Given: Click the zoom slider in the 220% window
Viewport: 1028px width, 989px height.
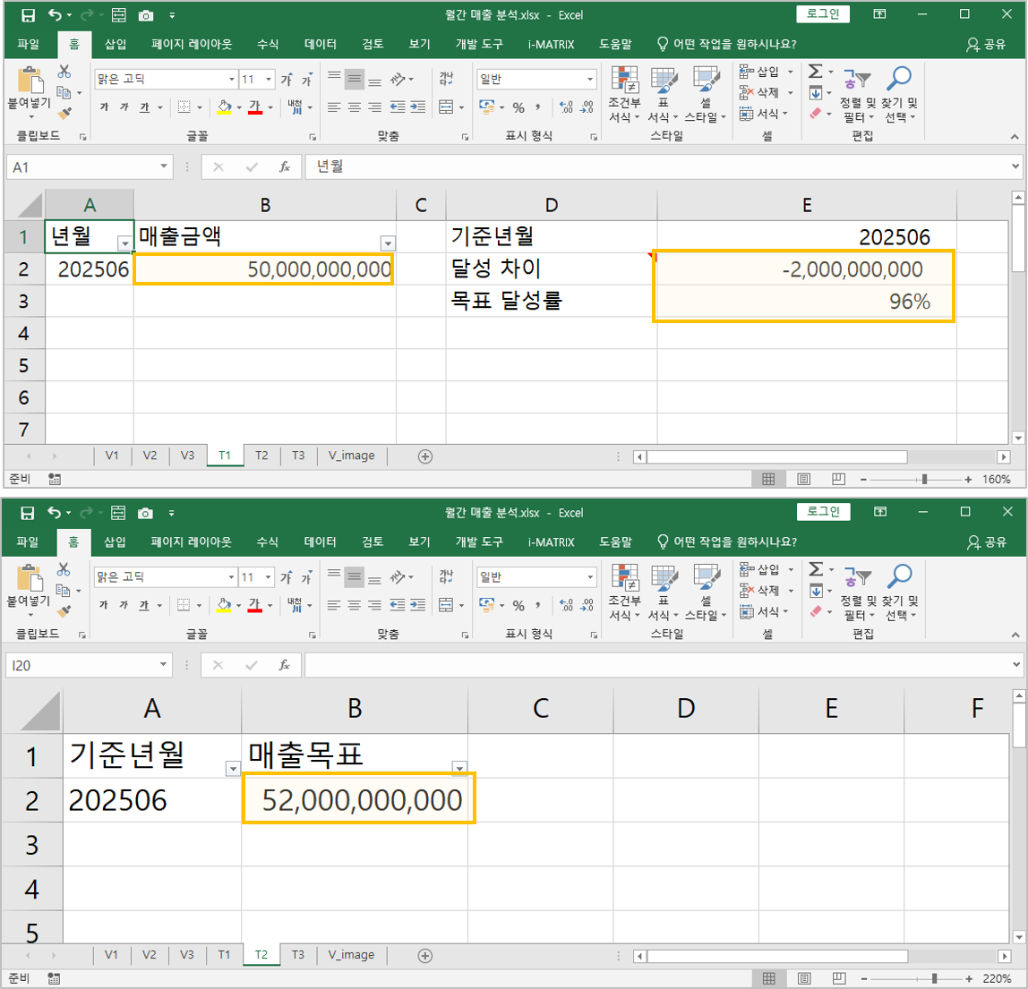Looking at the screenshot, I should pos(934,979).
